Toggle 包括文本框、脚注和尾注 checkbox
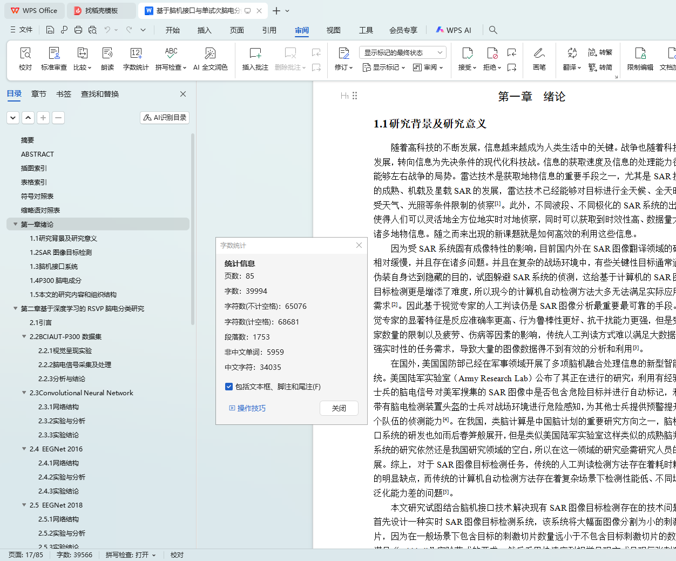The image size is (676, 561). [229, 387]
